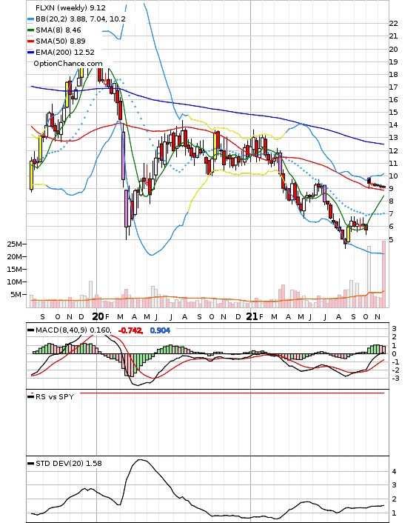Click the black STD DEV legend line marker
Viewport: 419px width, 523px height.
pos(30,463)
